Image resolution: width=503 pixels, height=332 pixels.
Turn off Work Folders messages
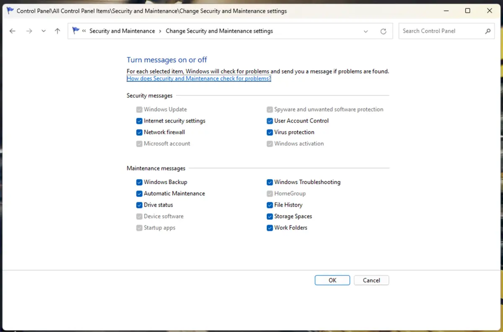(270, 228)
